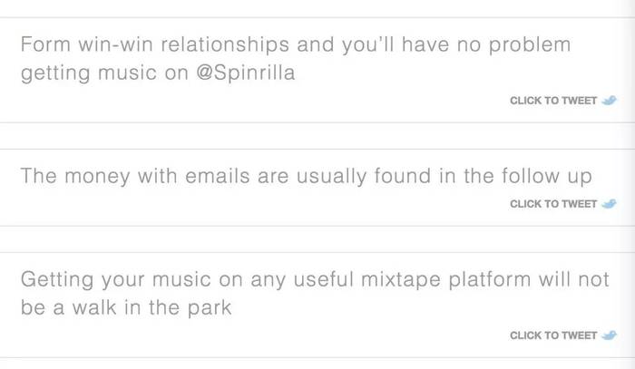This screenshot has height=369, width=635.
Task: Click the line 'be a walk in the park'
Action: click(126, 307)
